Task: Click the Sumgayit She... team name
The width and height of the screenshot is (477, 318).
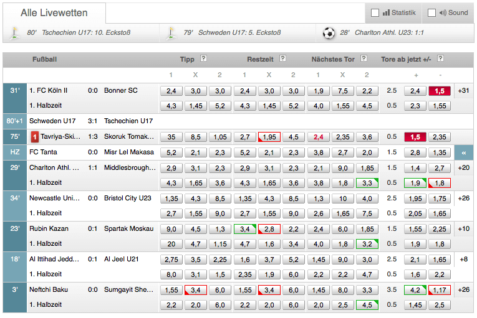Action: pos(128,290)
